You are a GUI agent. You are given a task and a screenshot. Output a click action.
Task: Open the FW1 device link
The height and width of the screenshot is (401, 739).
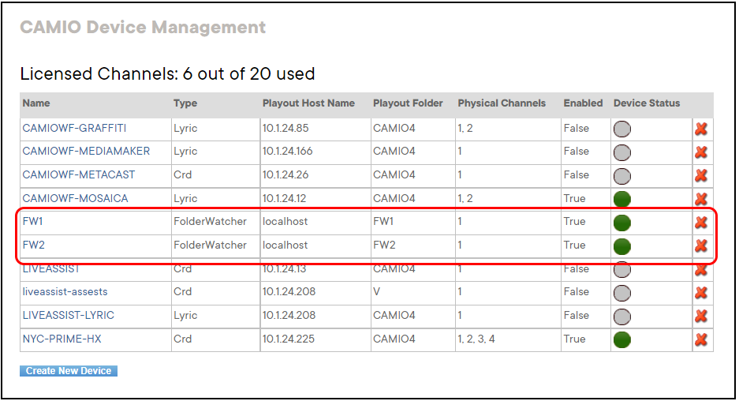[32, 222]
